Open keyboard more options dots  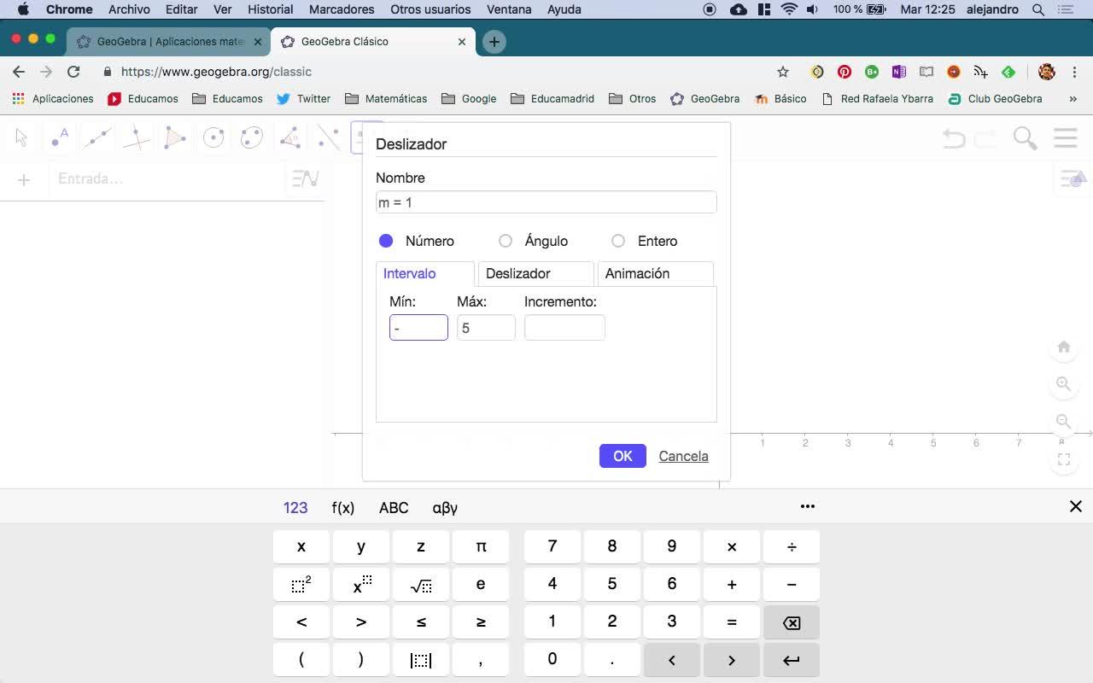(808, 506)
